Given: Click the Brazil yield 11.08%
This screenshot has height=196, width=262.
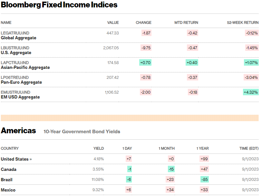Looking at the screenshot, I should point(98,180).
